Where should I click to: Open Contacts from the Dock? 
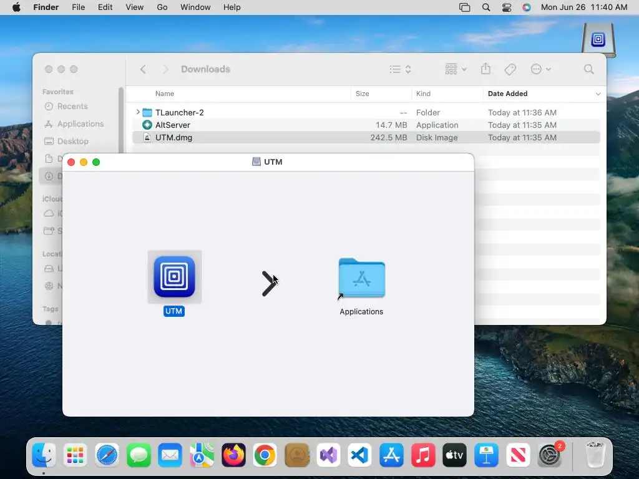tap(296, 455)
